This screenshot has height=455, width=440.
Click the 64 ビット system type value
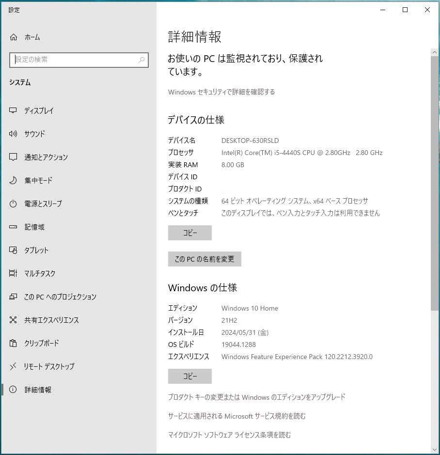[x=295, y=201]
